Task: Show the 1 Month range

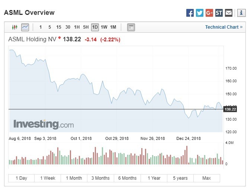Action: (74, 178)
